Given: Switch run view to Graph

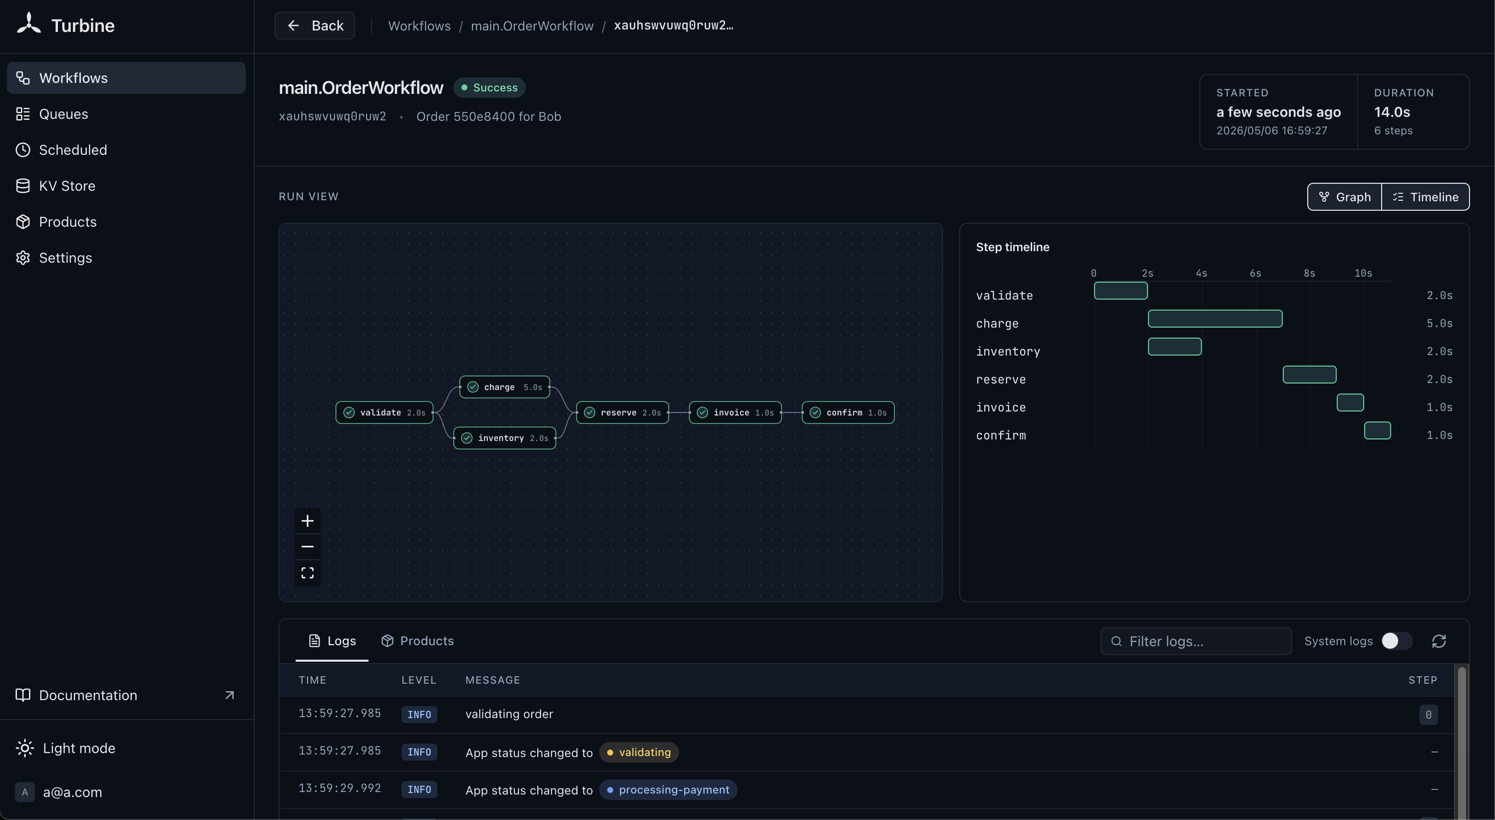Looking at the screenshot, I should pyautogui.click(x=1345, y=197).
